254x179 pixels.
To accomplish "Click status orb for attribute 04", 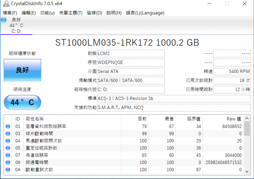I will point(8,141).
